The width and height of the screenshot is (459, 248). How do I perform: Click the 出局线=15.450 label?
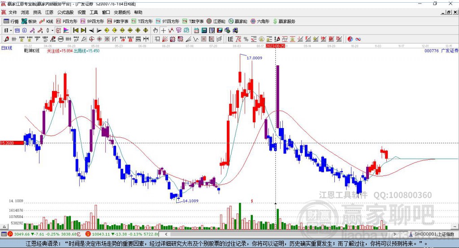pyautogui.click(x=87, y=51)
